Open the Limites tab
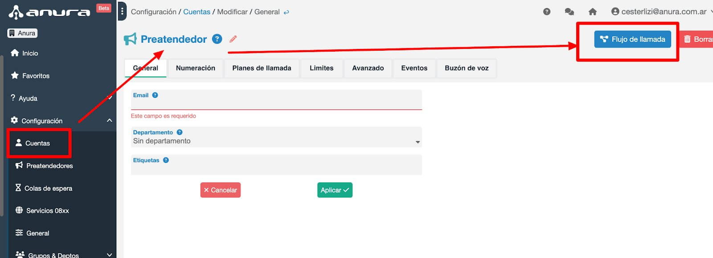The image size is (713, 258). click(322, 68)
